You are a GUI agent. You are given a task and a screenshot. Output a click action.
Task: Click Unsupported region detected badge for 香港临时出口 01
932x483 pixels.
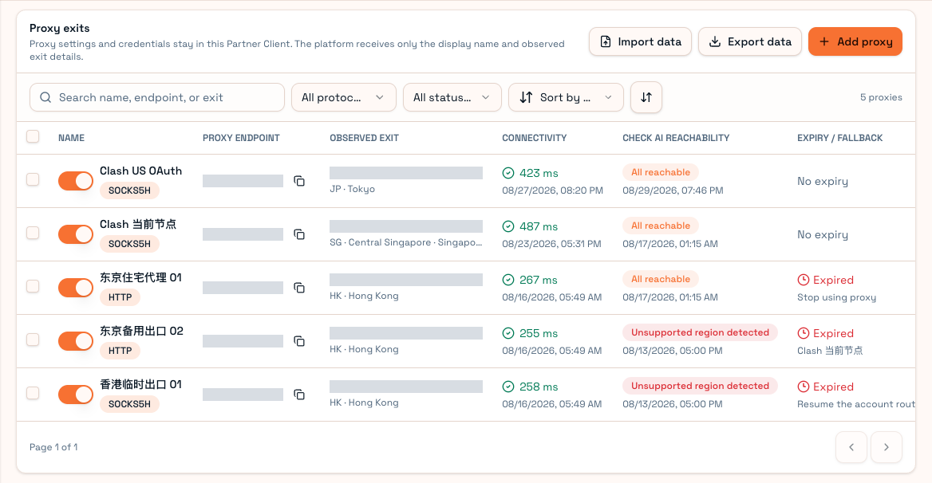pyautogui.click(x=700, y=386)
